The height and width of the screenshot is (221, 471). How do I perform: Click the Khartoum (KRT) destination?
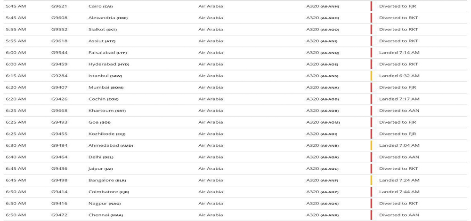tap(107, 110)
